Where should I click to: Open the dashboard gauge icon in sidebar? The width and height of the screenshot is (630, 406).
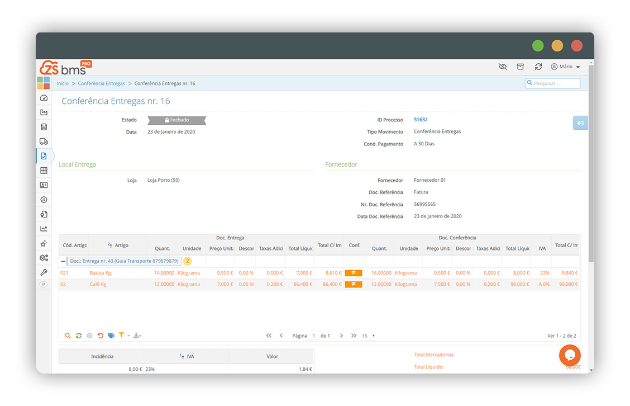[x=44, y=98]
